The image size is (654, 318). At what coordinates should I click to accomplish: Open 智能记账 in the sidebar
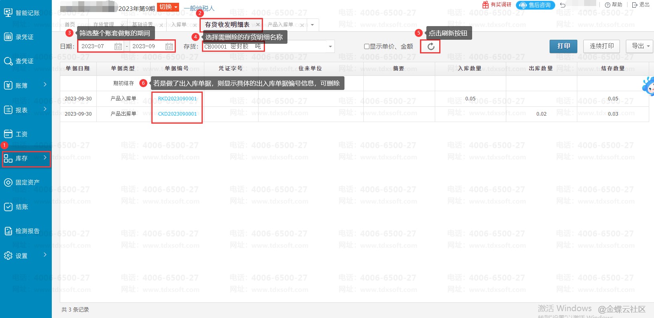point(22,13)
